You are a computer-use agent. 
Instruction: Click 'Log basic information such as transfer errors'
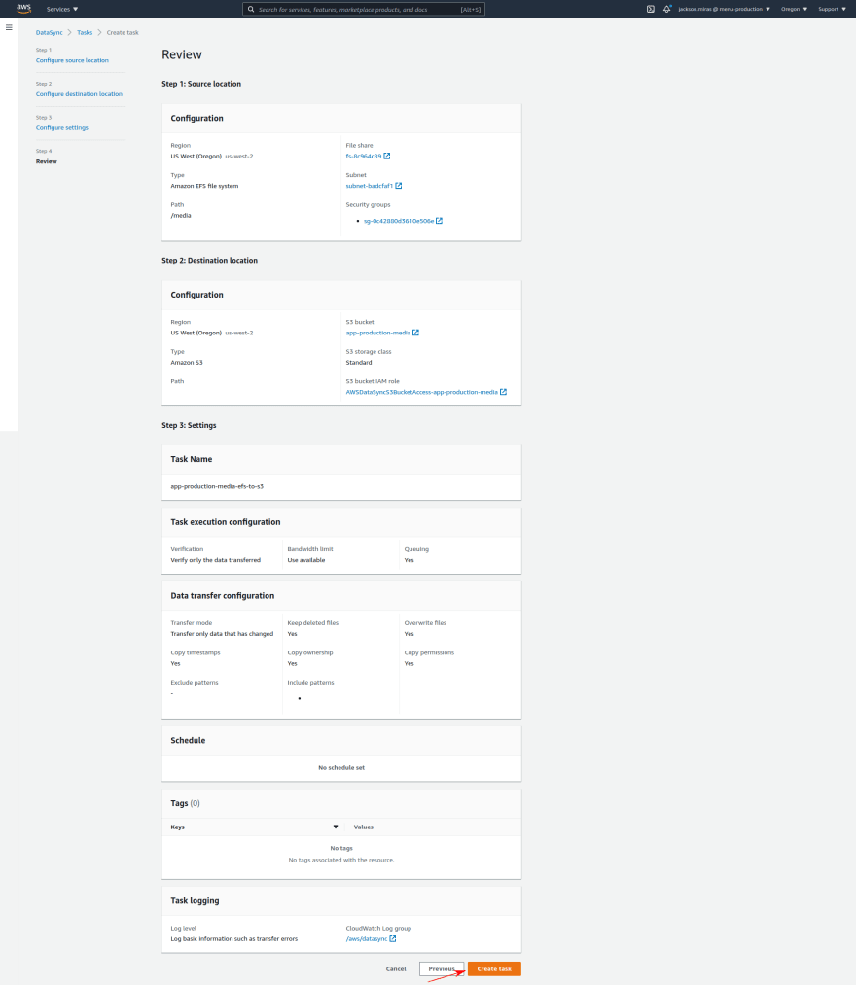click(x=233, y=938)
